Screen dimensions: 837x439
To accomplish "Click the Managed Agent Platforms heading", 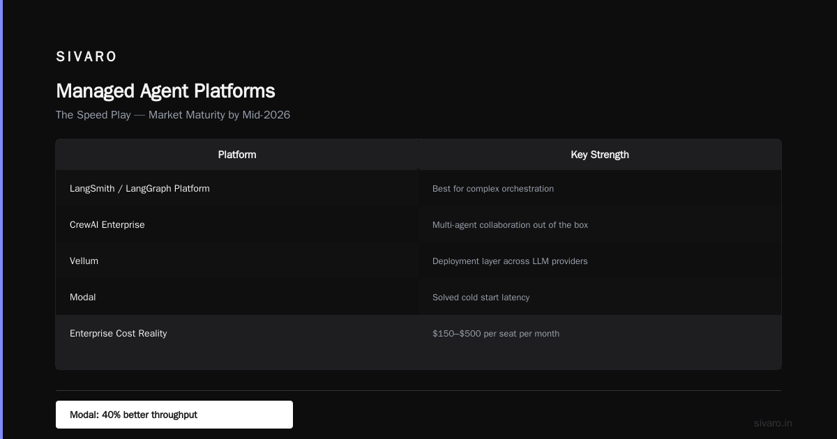I will click(x=165, y=91).
